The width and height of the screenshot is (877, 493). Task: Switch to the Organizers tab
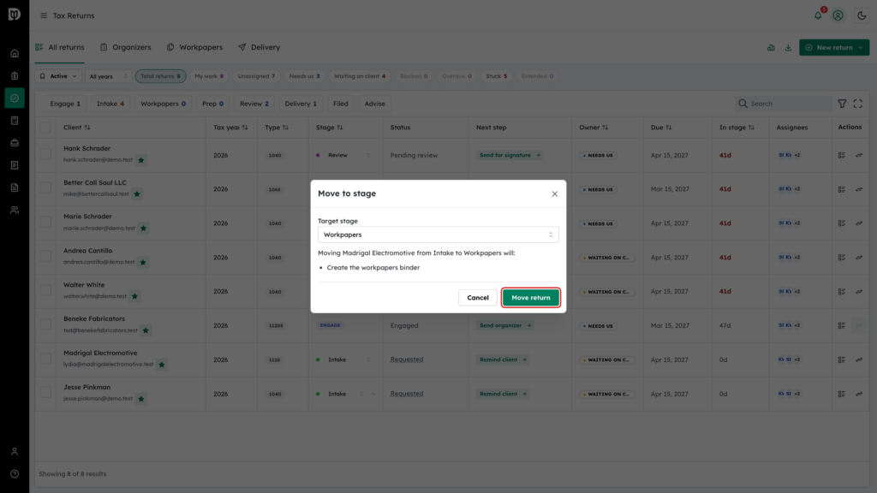(125, 48)
